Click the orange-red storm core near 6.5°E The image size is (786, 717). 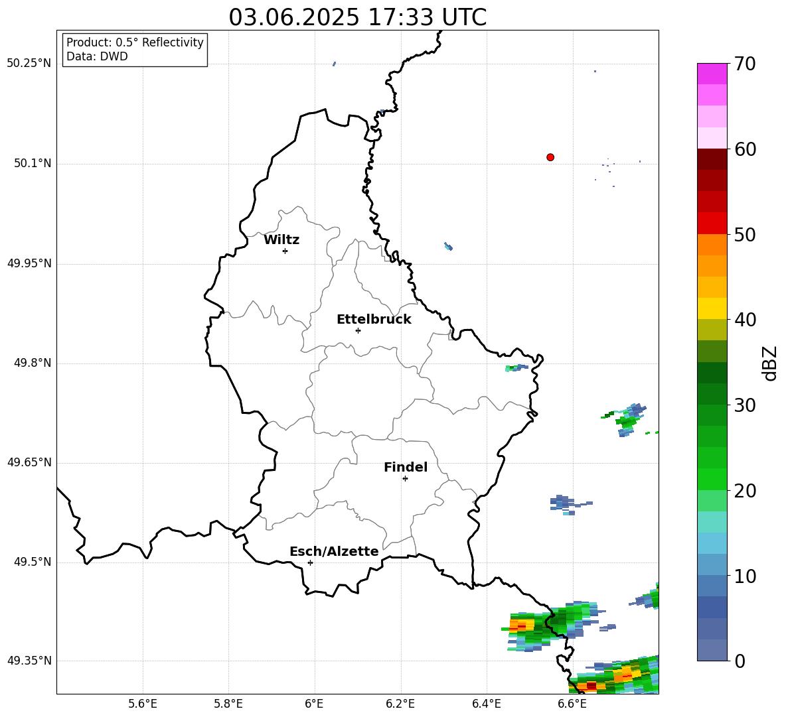pos(520,625)
